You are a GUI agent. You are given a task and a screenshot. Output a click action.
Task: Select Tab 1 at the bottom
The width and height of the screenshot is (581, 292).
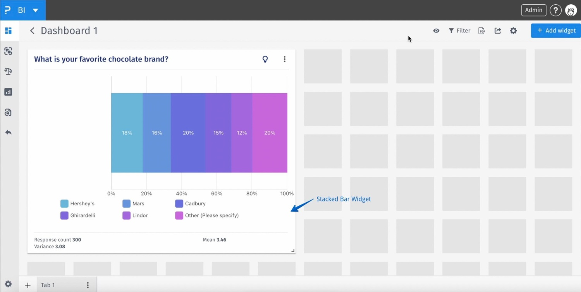tap(48, 285)
